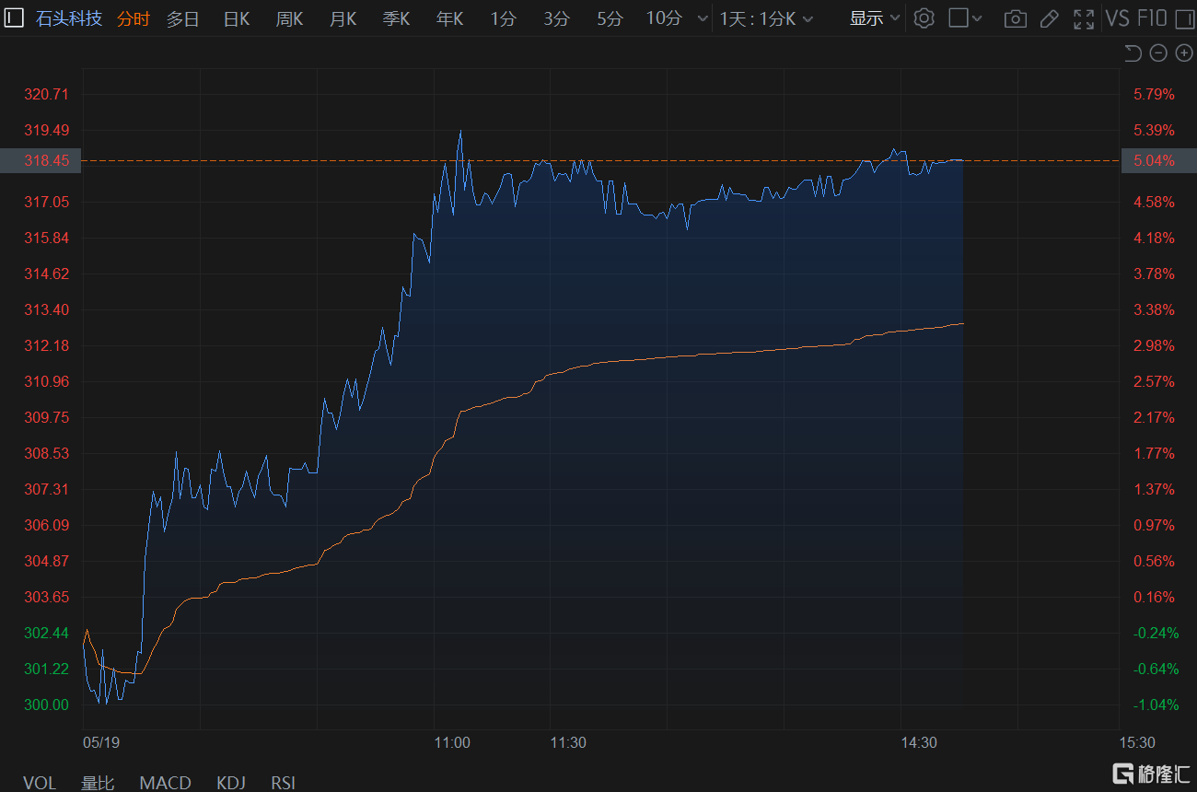Reset chart zoom with undo arrow
This screenshot has width=1197, height=792.
(1133, 53)
